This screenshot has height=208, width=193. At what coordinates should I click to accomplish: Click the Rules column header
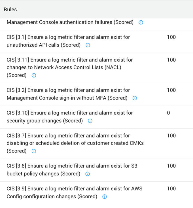tap(10, 9)
